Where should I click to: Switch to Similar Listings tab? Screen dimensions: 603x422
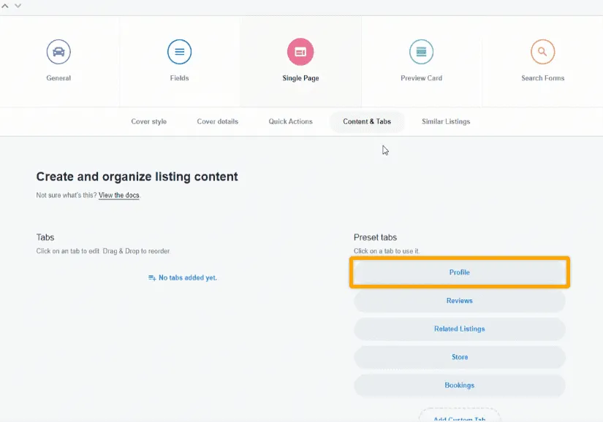(x=446, y=121)
